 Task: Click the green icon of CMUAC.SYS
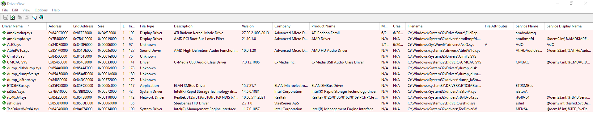(x=4, y=62)
